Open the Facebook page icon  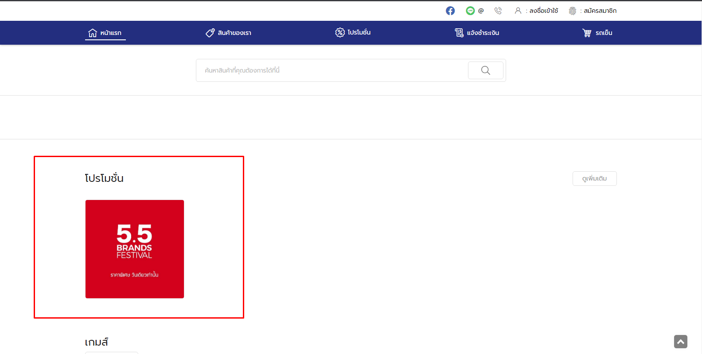450,11
